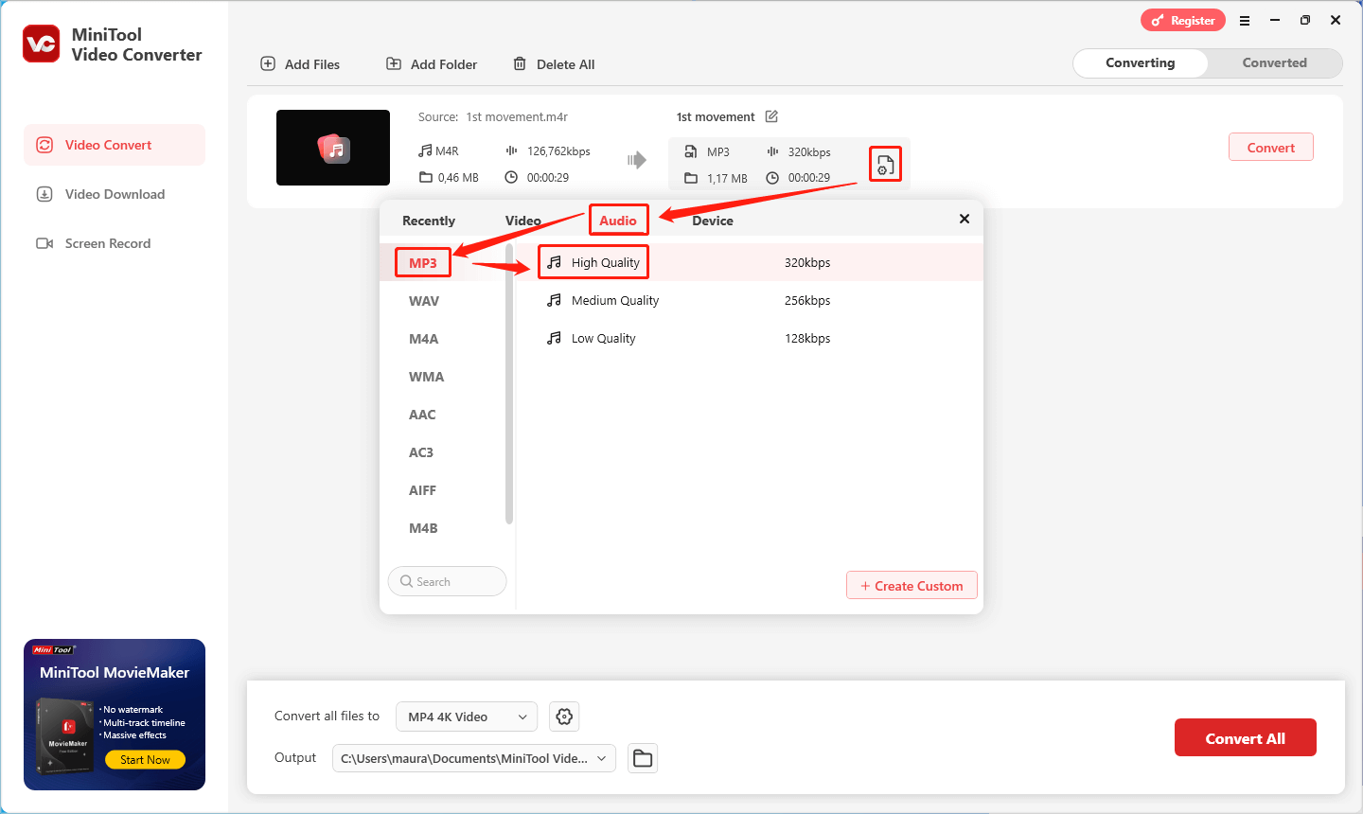Choose AAC in the format list
Viewport: 1363px width, 814px height.
(422, 415)
